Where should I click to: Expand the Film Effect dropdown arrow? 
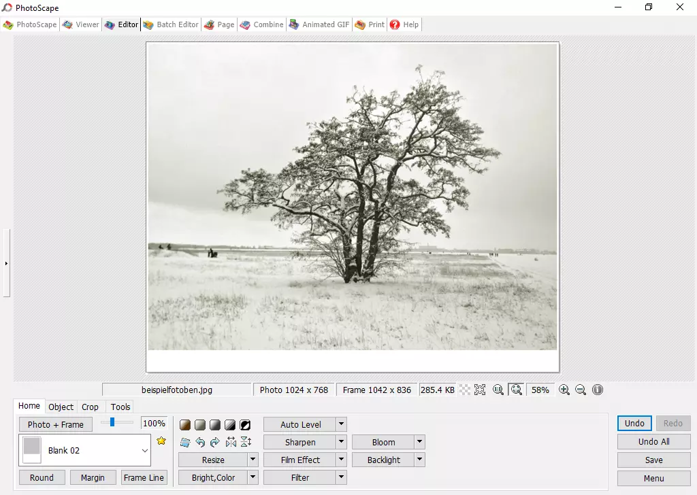(342, 460)
